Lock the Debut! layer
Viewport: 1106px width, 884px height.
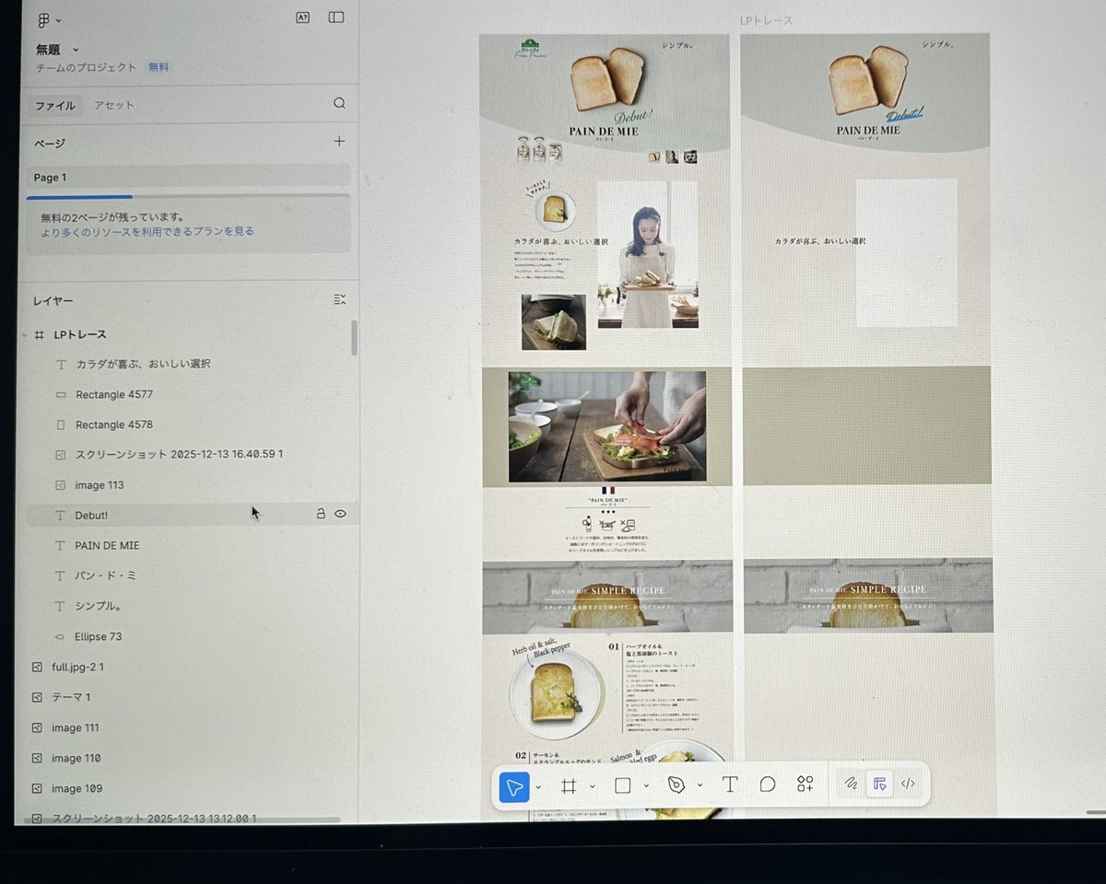tap(321, 514)
